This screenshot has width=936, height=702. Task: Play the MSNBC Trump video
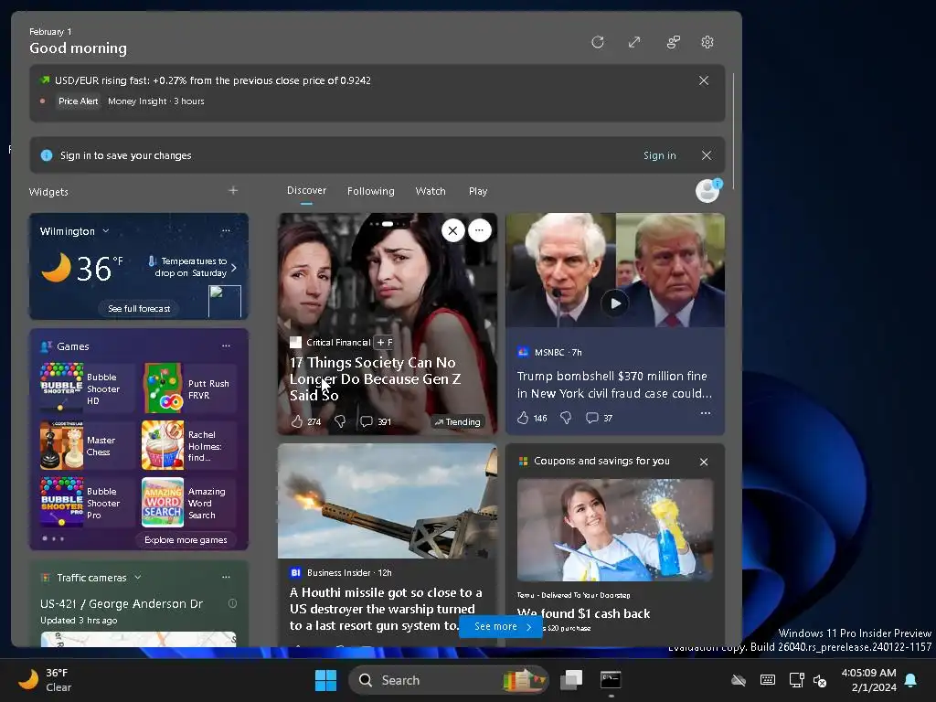click(615, 303)
